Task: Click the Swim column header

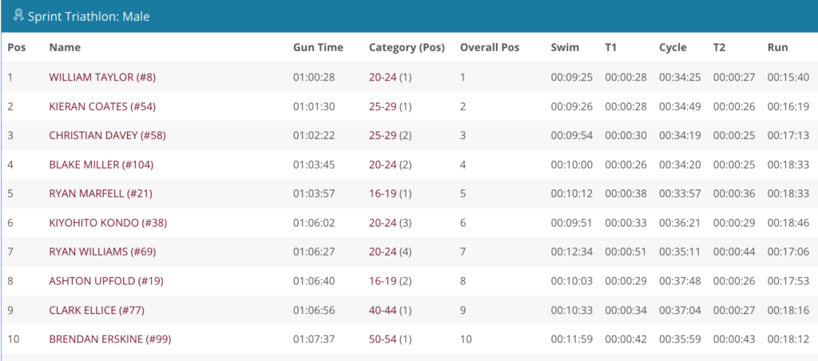Action: [x=565, y=47]
